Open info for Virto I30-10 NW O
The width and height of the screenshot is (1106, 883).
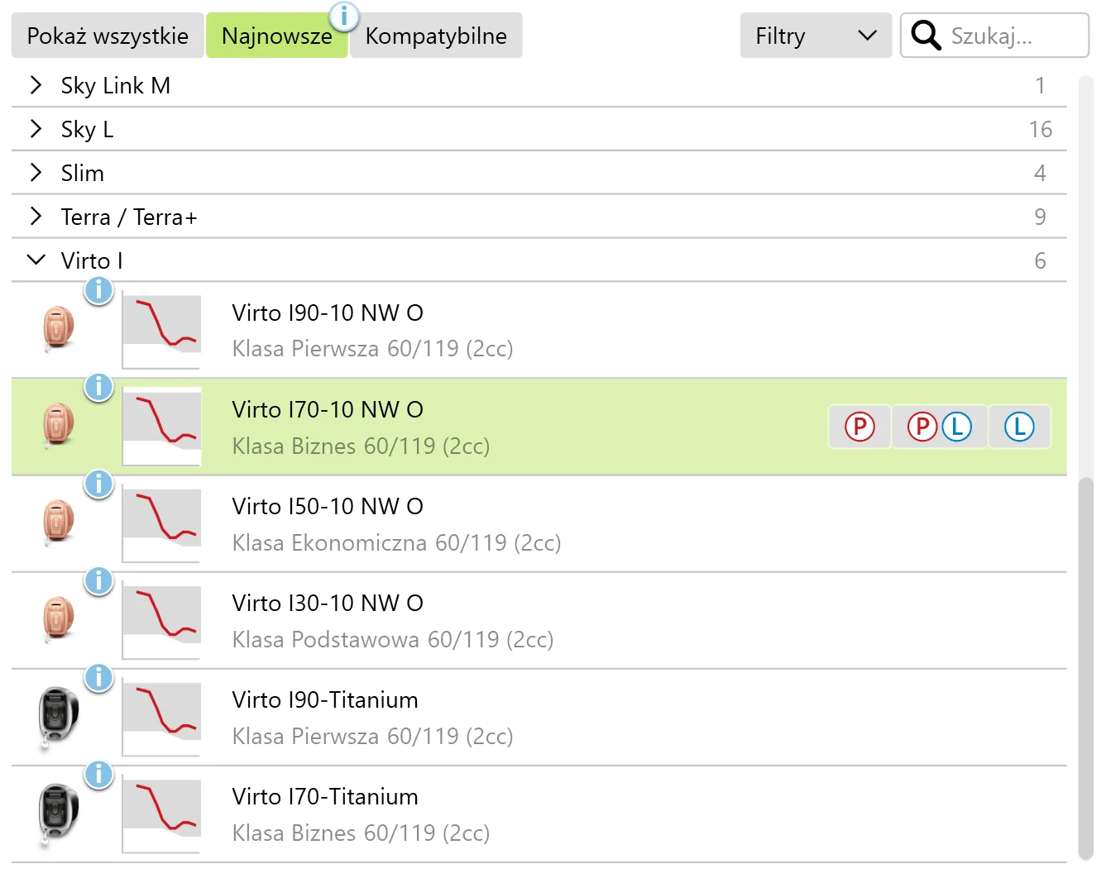98,580
